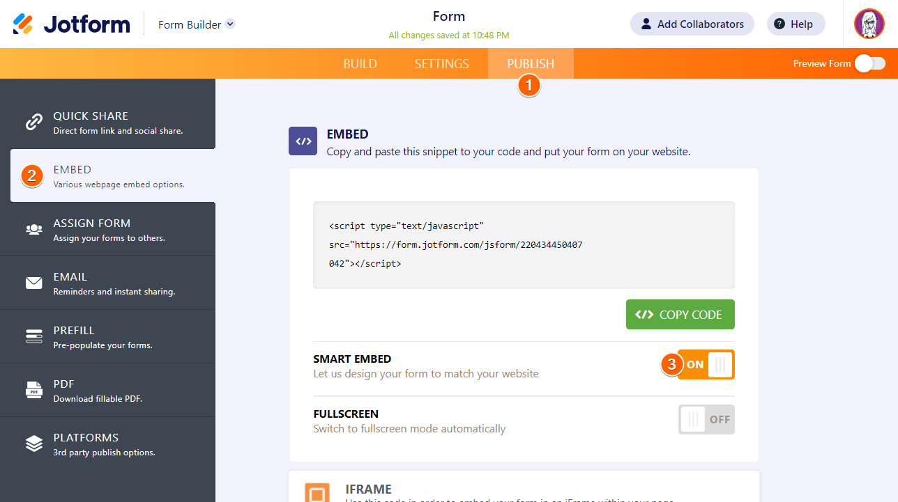Open the Embed sidebar section

pos(113,176)
